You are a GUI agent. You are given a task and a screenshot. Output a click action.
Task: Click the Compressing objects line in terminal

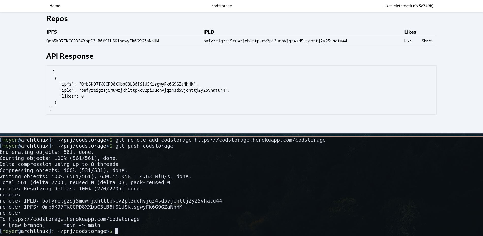pos(64,171)
